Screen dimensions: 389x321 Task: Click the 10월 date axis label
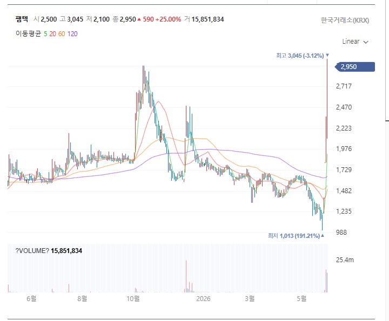133,298
